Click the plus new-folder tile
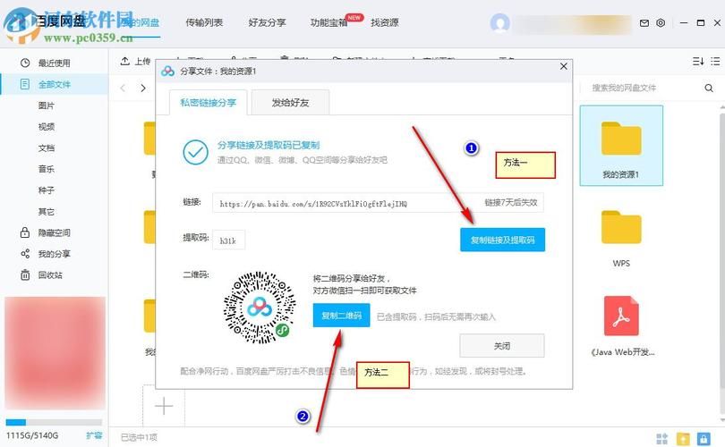 pyautogui.click(x=164, y=406)
